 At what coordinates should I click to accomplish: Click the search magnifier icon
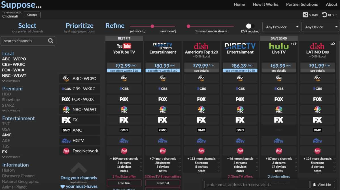pyautogui.click(x=51, y=41)
